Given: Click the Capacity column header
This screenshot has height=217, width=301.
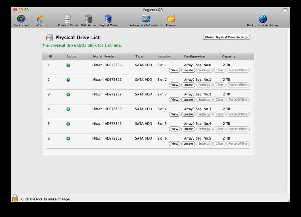Looking at the screenshot, I should (229, 56).
